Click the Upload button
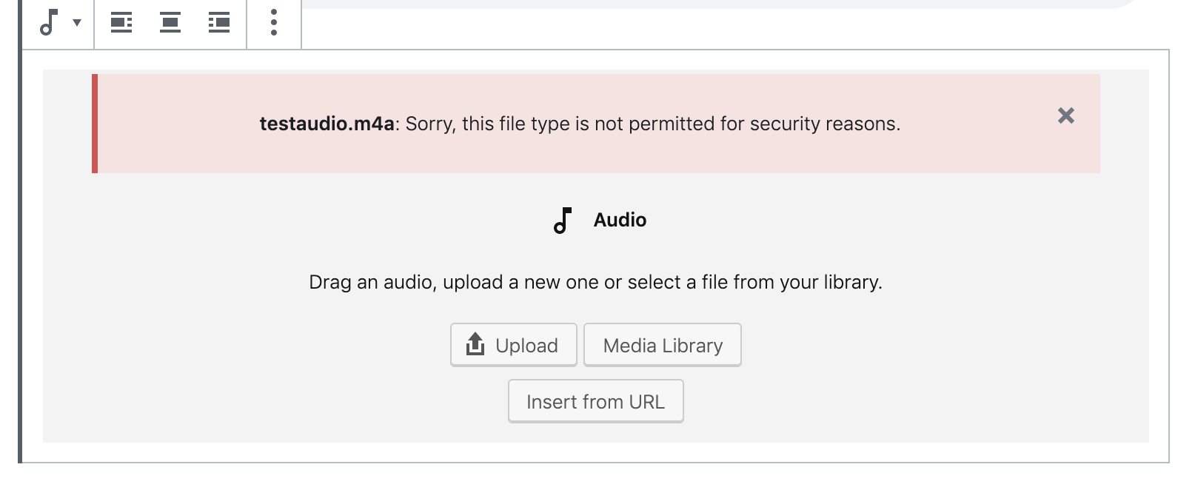This screenshot has width=1195, height=490. 513,345
